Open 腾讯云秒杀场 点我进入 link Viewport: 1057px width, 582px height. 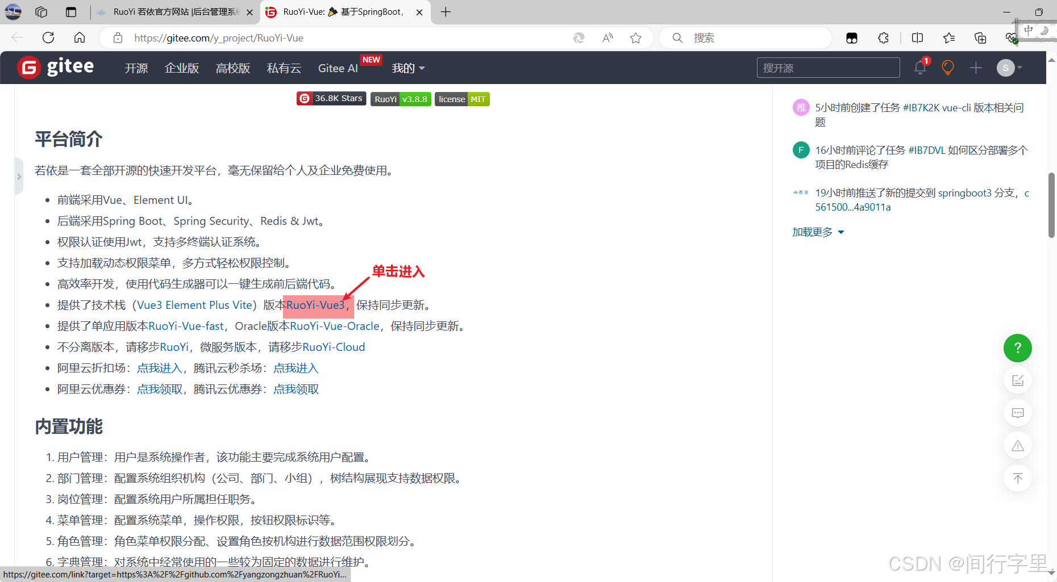click(x=296, y=368)
